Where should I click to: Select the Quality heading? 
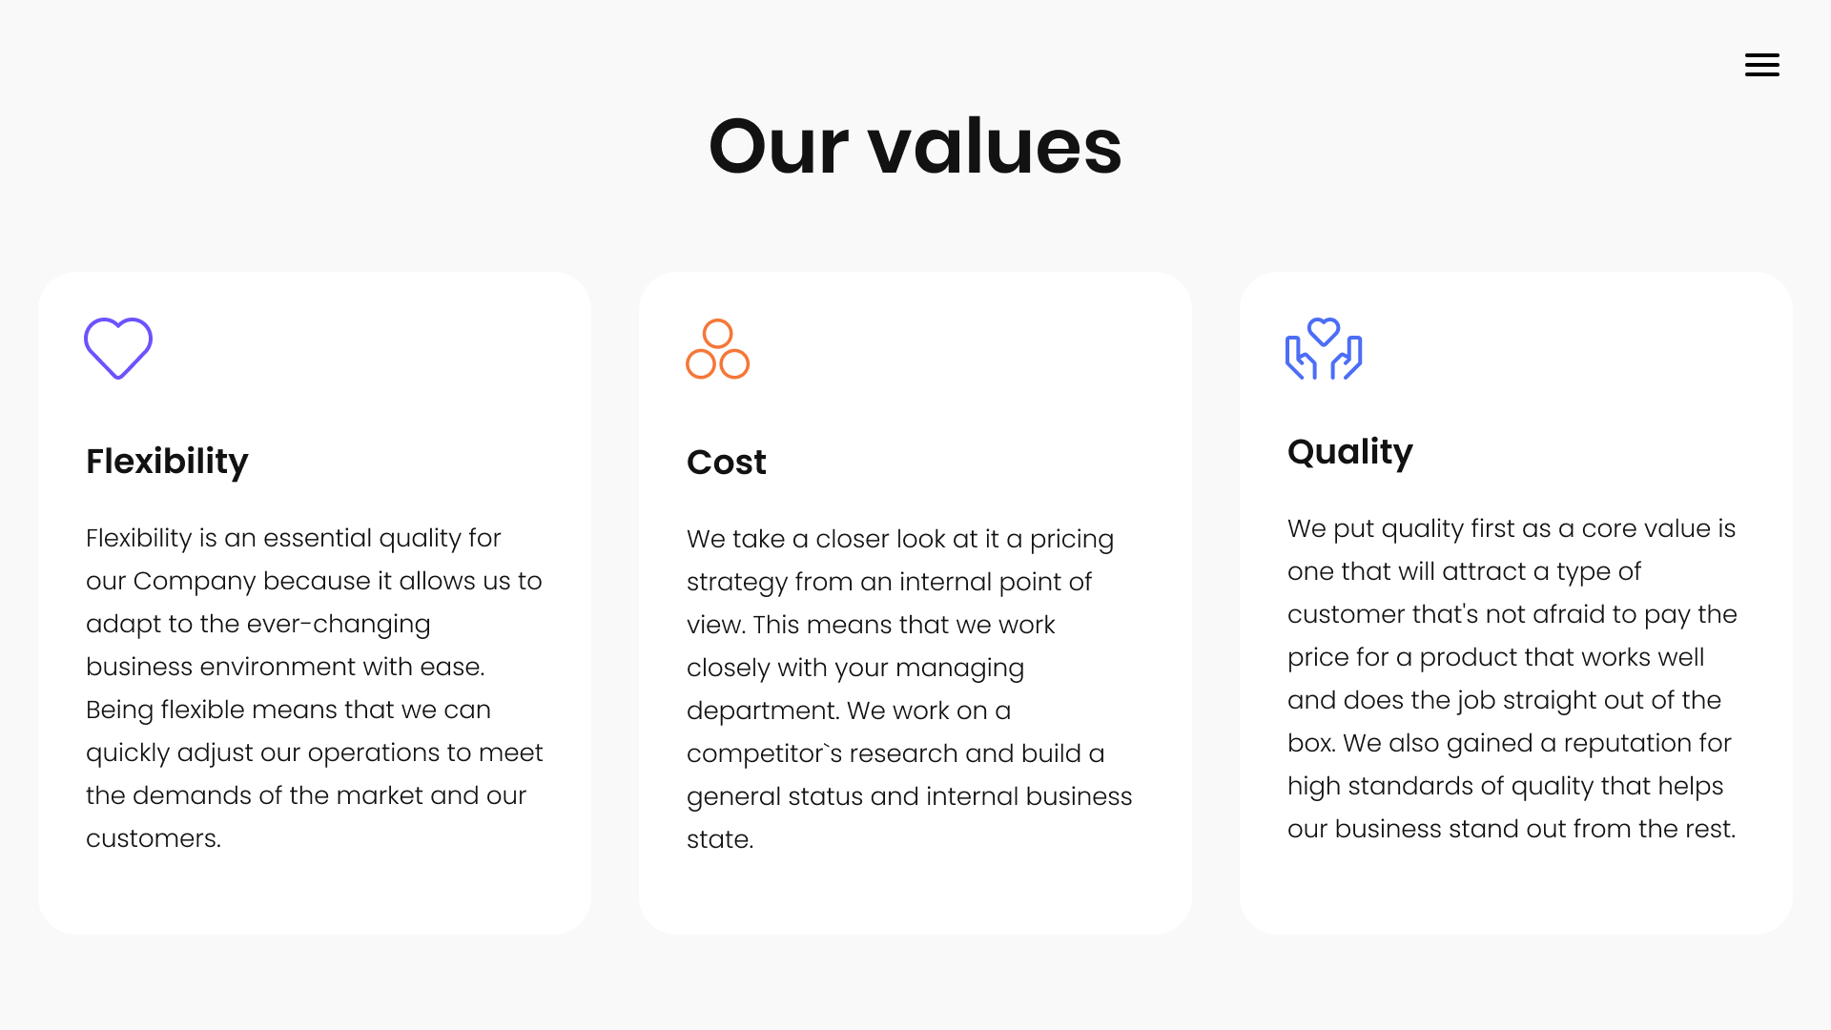tap(1350, 452)
